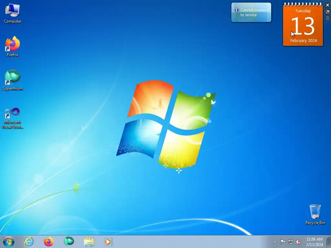Select the Firefox desktop shortcut
Screen dimensions: 331x248
13,46
